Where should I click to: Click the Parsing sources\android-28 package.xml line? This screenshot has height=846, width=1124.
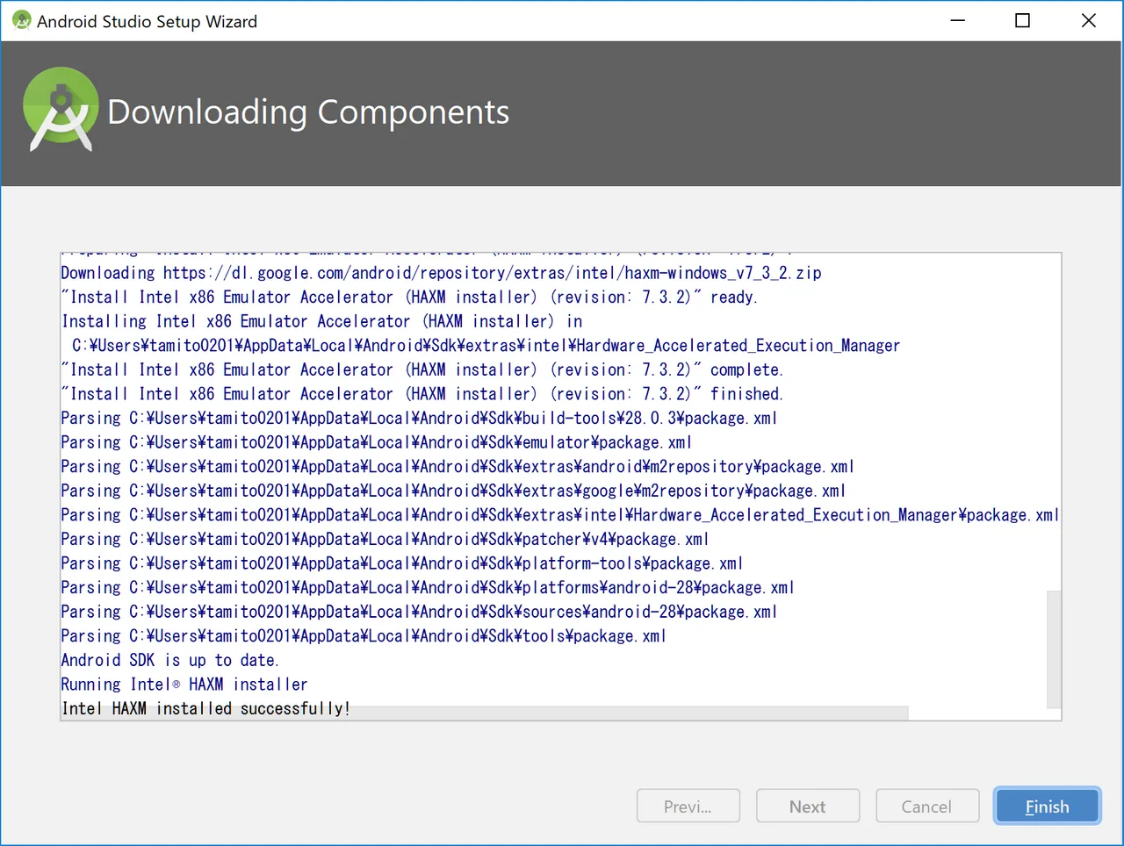click(x=420, y=612)
